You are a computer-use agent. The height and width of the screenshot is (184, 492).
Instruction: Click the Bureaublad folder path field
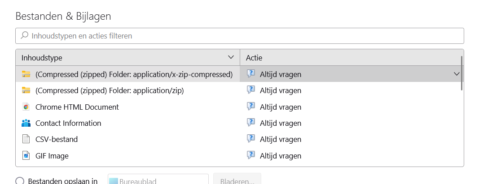point(158,180)
